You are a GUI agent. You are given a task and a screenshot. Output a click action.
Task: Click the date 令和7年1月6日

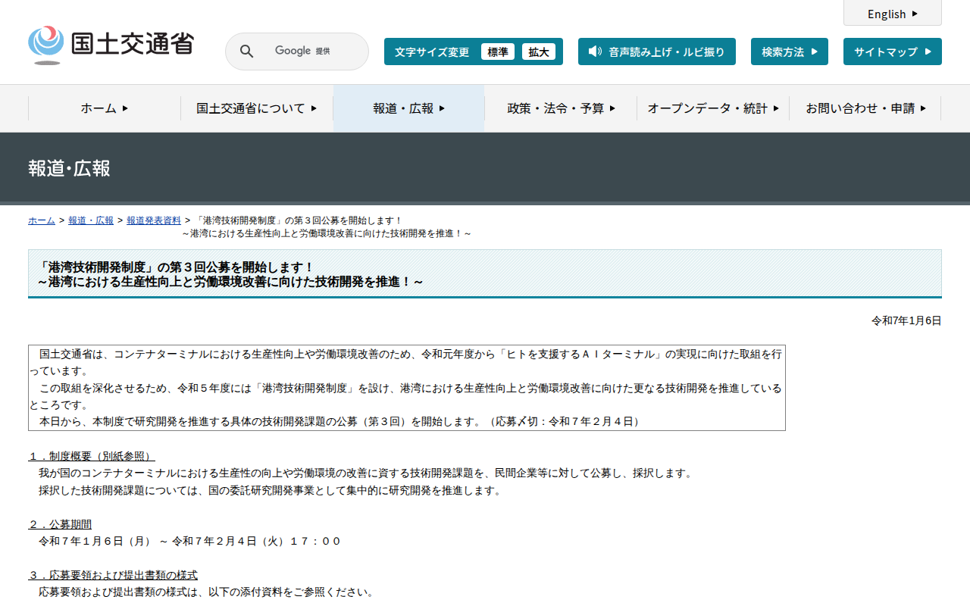click(906, 320)
